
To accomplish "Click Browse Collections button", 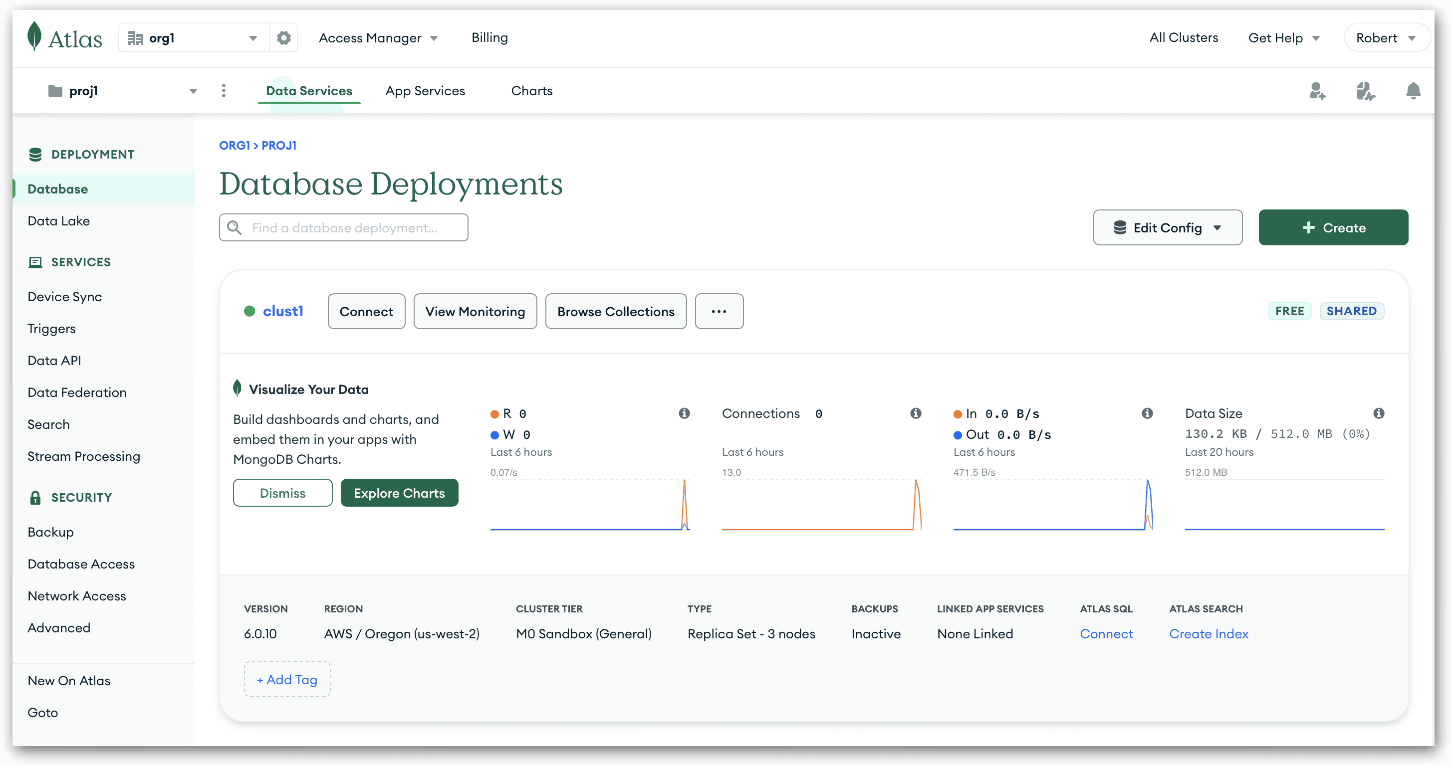I will tap(616, 312).
